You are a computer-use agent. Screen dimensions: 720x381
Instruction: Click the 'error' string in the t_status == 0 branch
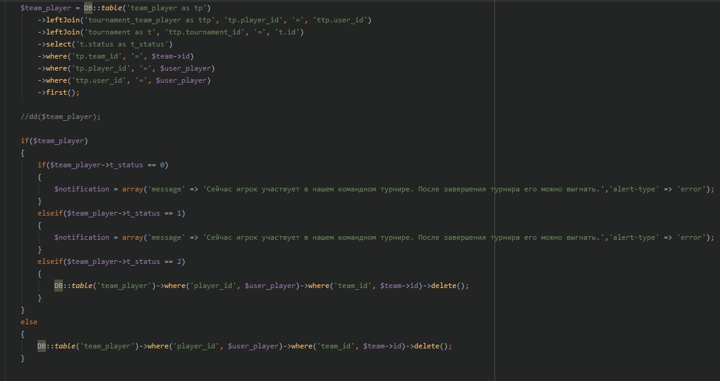pyautogui.click(x=691, y=189)
